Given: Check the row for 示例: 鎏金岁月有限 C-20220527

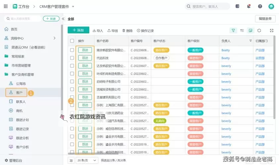Looking at the screenshot, I should tap(72, 136).
